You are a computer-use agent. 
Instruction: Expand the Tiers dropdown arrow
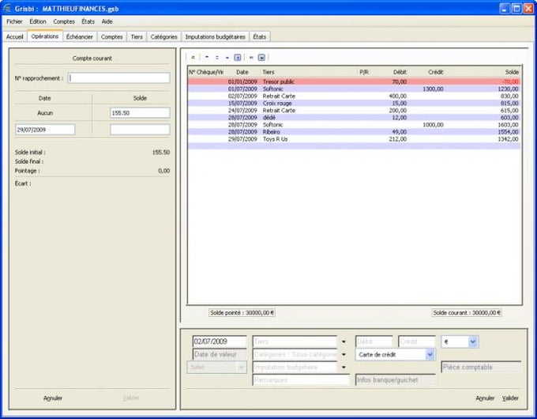click(x=344, y=342)
